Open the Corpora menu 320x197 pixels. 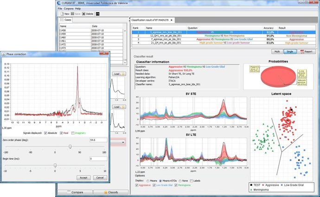[x=69, y=8]
